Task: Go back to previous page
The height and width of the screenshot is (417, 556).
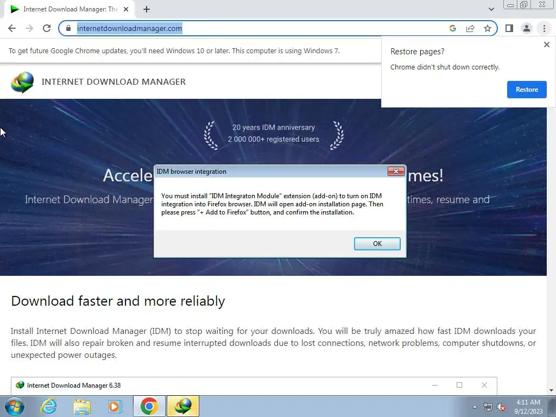Action: (x=12, y=28)
